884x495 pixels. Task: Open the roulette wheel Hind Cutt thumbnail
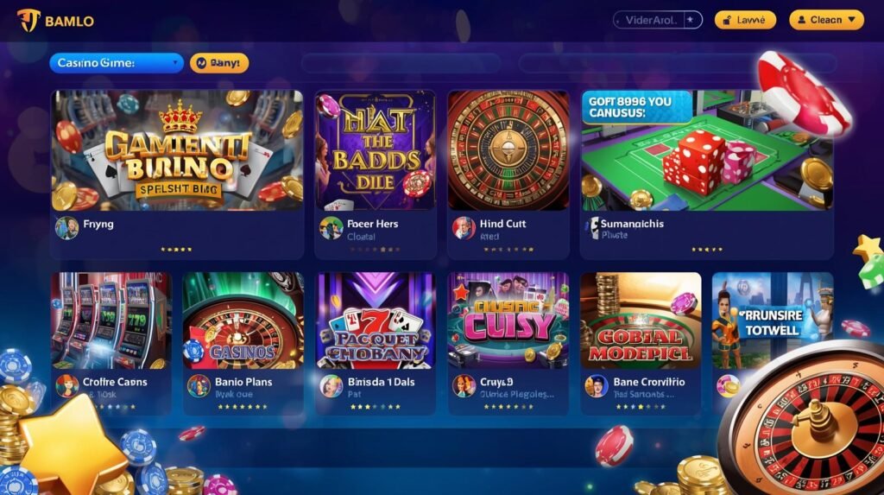[x=508, y=150]
